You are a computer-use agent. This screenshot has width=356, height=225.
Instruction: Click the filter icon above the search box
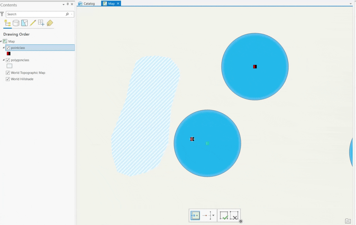tap(2, 14)
